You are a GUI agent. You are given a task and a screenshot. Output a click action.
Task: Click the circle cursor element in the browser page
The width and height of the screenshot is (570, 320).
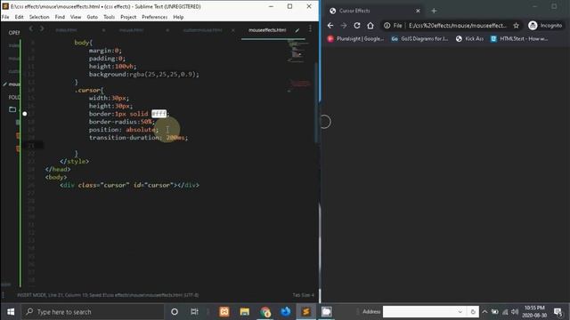pos(325,122)
